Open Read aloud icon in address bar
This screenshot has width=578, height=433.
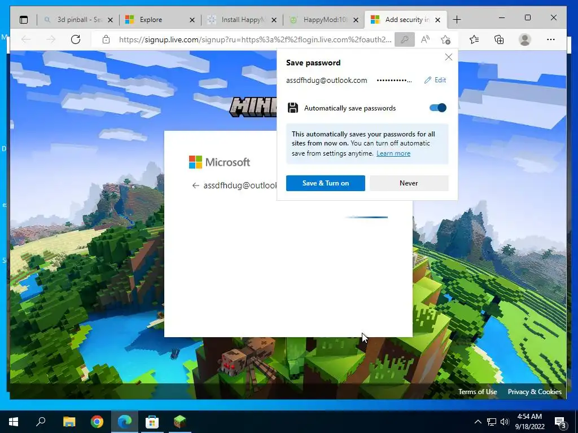point(425,39)
